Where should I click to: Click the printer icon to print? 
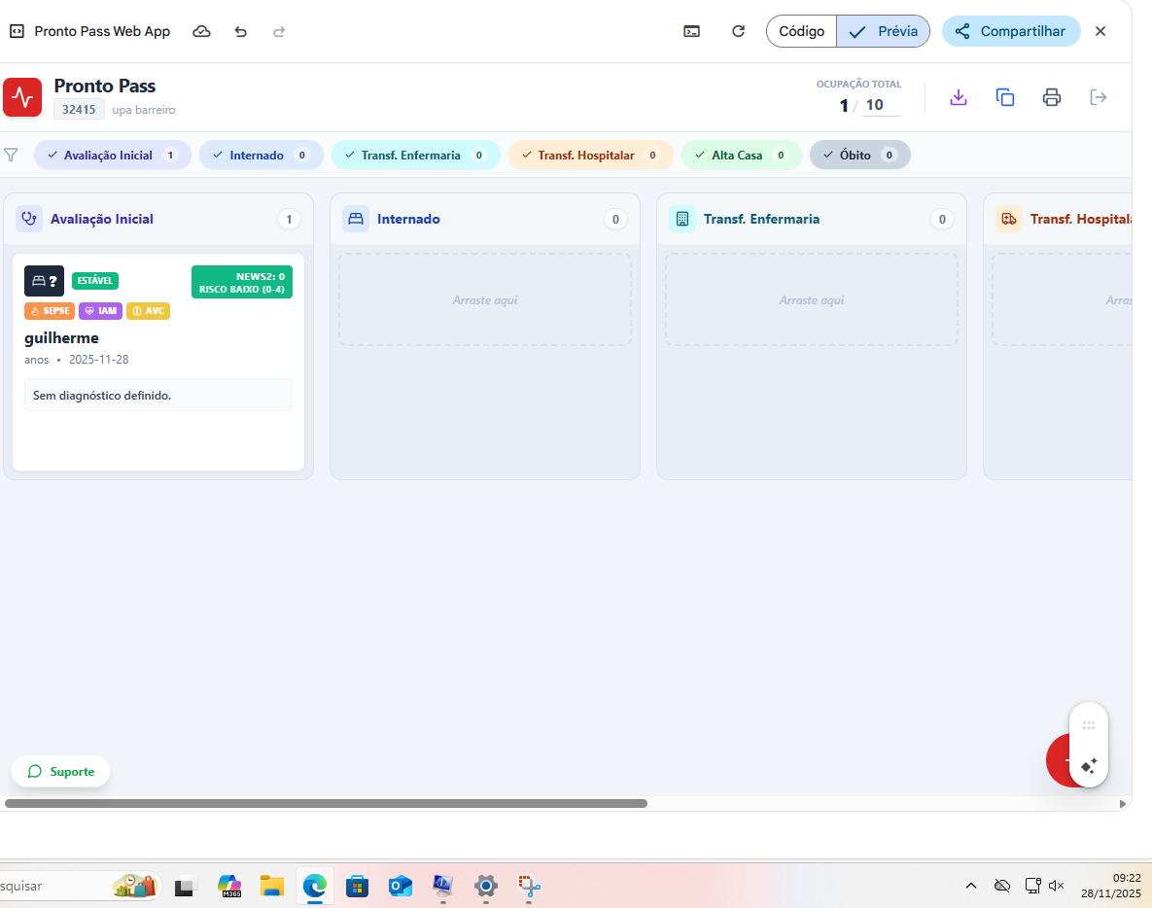point(1051,97)
